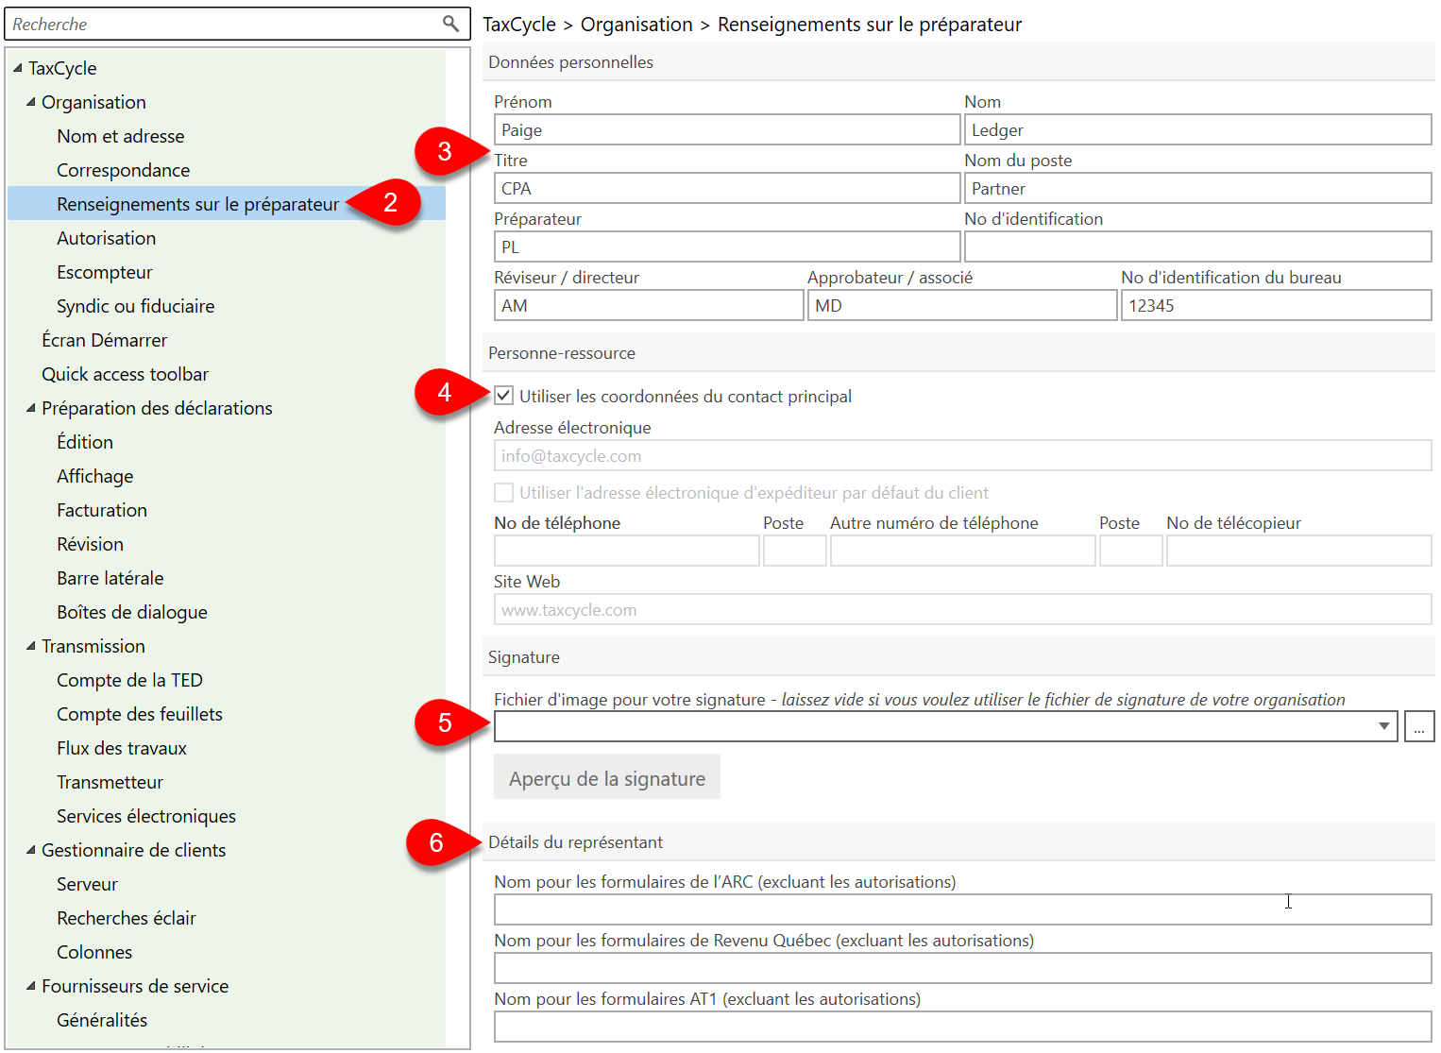This screenshot has width=1441, height=1053.
Task: Open 'Barre latérale' settings
Action: click(110, 578)
